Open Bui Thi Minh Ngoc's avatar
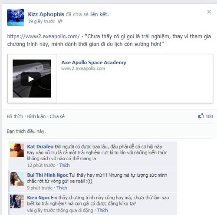Image resolution: width=217 pixels, height=215 pixels. point(17,179)
